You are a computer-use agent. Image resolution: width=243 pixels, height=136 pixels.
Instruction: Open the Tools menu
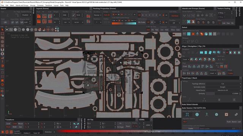pyautogui.click(x=62, y=5)
